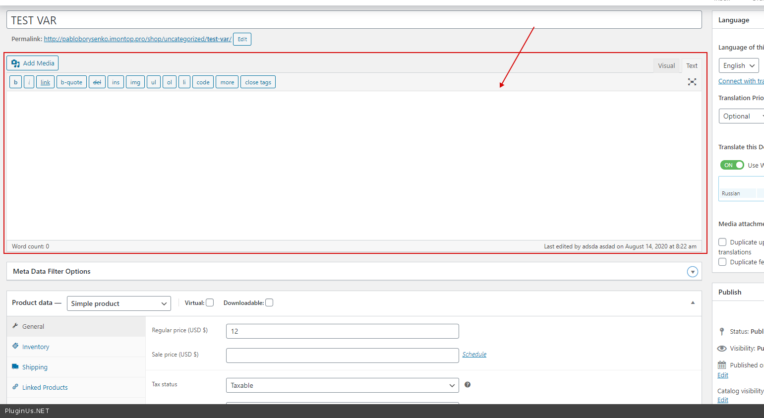Open the Product data type dropdown
The height and width of the screenshot is (418, 764).
(x=119, y=303)
